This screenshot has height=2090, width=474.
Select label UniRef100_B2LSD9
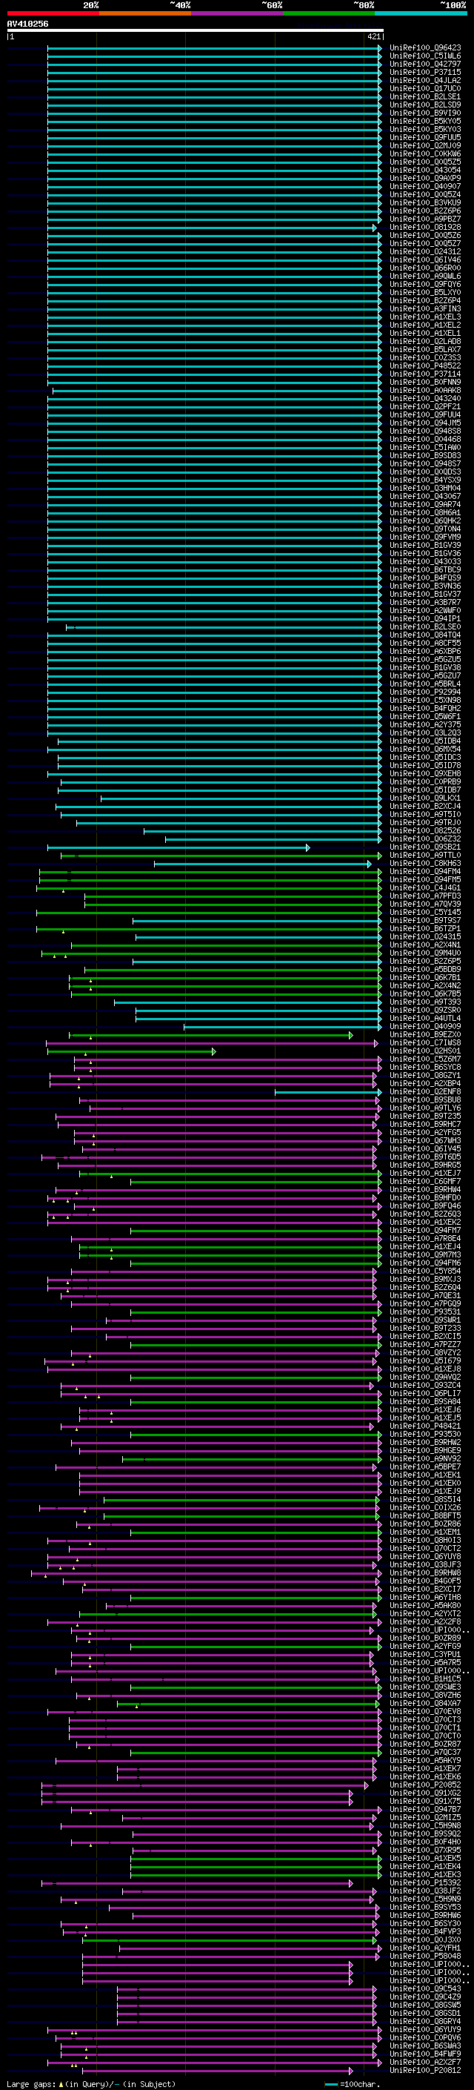[425, 105]
